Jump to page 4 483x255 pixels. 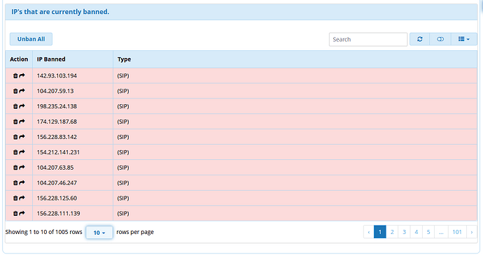point(416,232)
